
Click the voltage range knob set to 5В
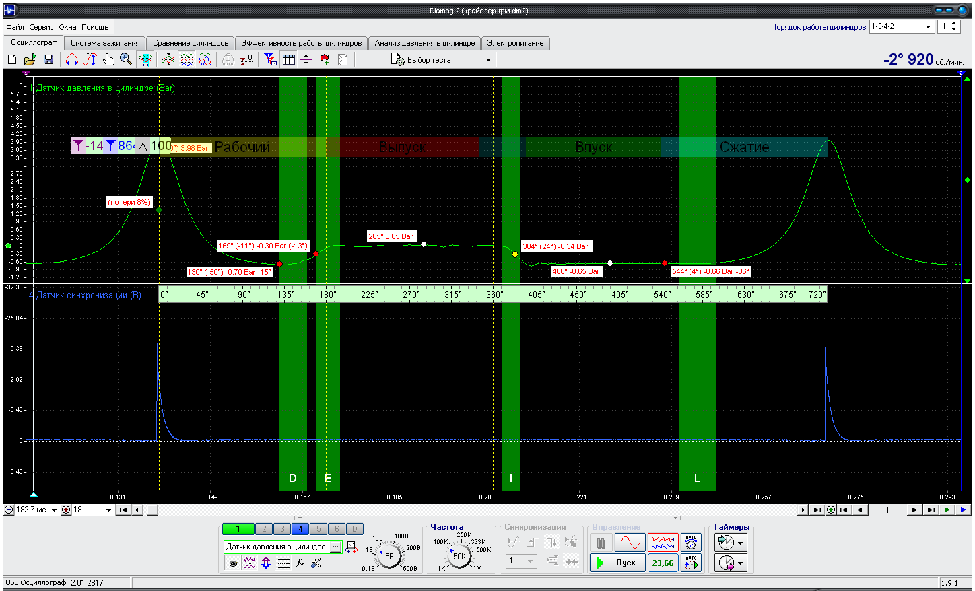click(389, 556)
